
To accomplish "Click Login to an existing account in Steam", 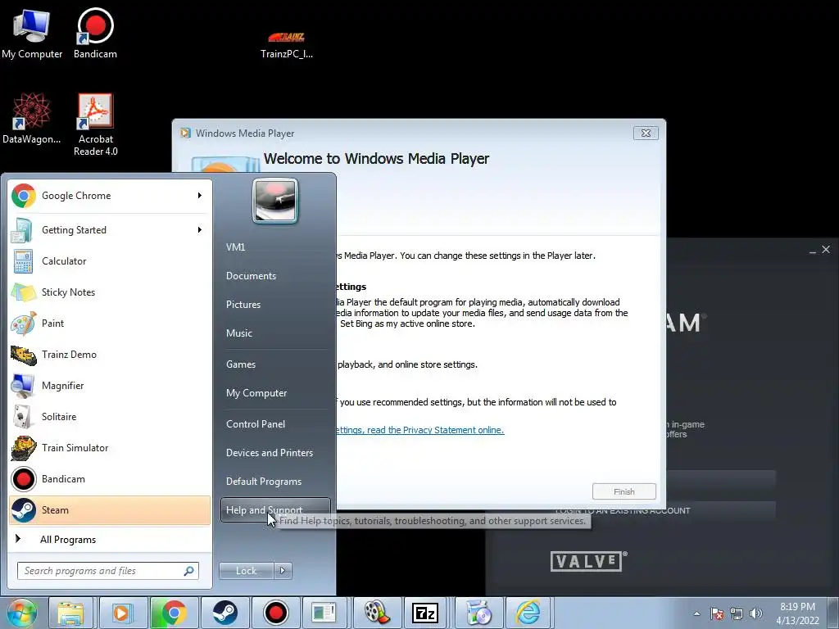I will point(664,510).
